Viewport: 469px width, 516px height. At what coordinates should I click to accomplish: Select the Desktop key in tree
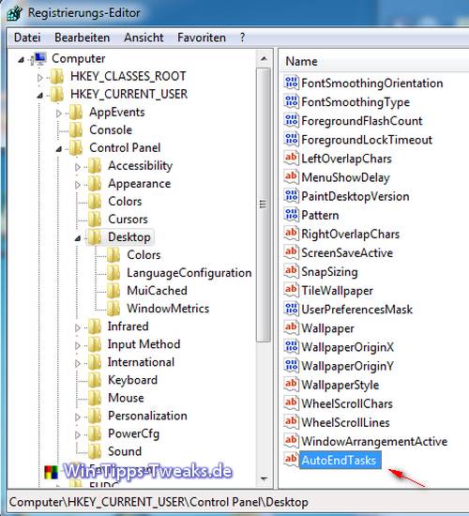tap(129, 237)
